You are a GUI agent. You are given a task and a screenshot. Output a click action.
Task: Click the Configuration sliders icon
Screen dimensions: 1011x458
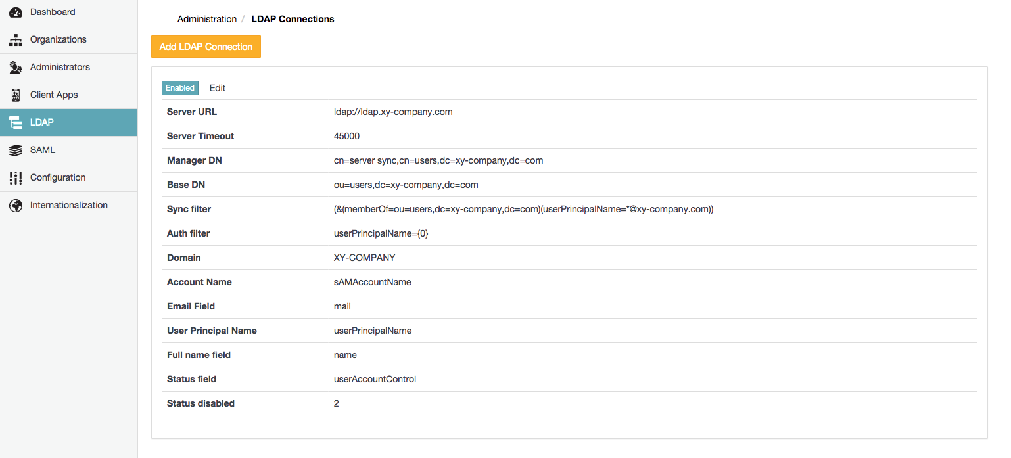click(16, 178)
